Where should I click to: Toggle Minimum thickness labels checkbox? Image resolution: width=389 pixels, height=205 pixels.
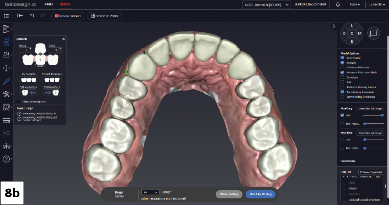click(342, 72)
